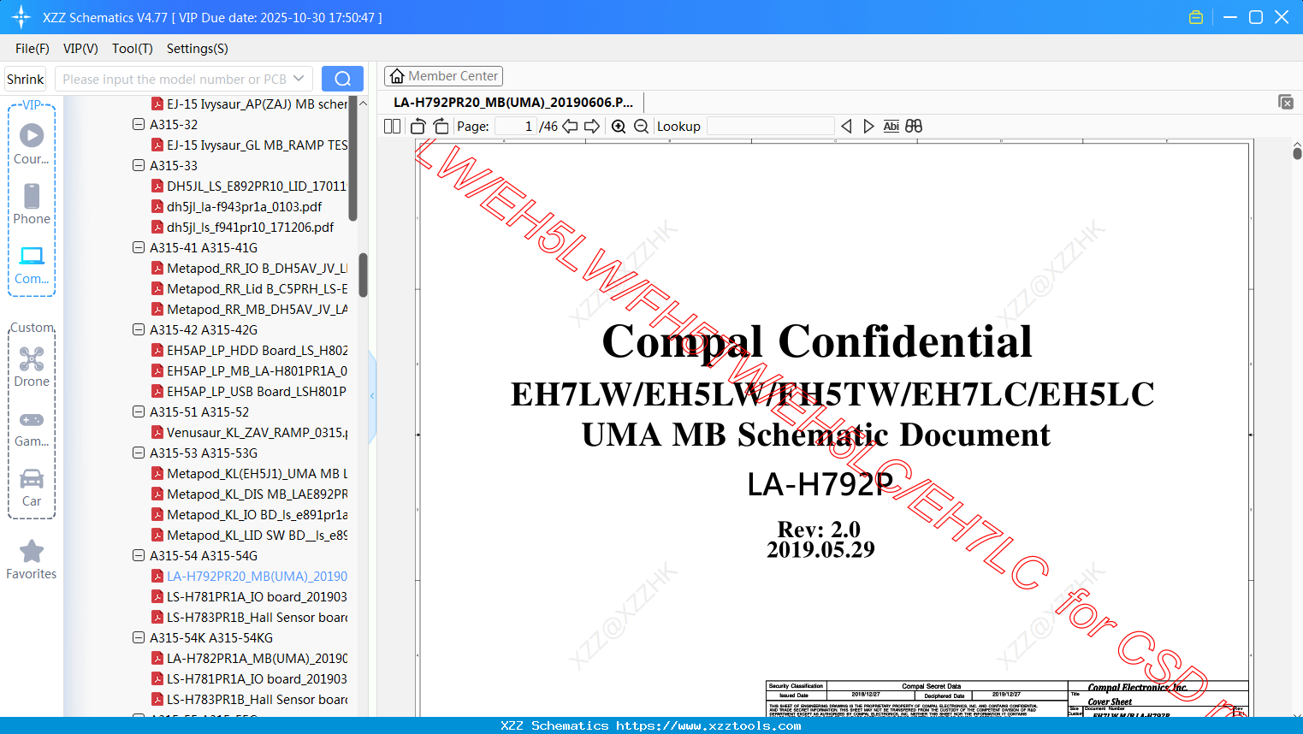Click the blue search magnifier button

(x=342, y=79)
